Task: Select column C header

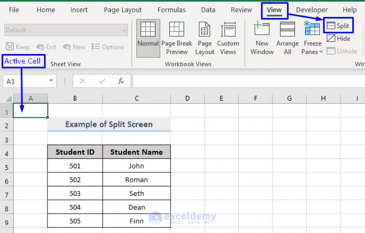Action: 137,98
